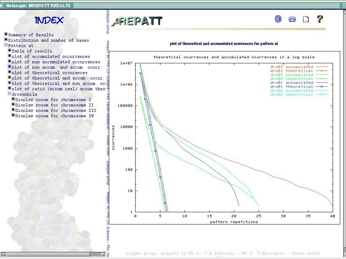The width and height of the screenshot is (346, 259).
Task: Open Distribution and number of bases
Action: coord(49,40)
